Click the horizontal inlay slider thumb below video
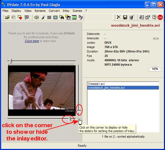This screenshot has height=150, width=165. coord(70,119)
